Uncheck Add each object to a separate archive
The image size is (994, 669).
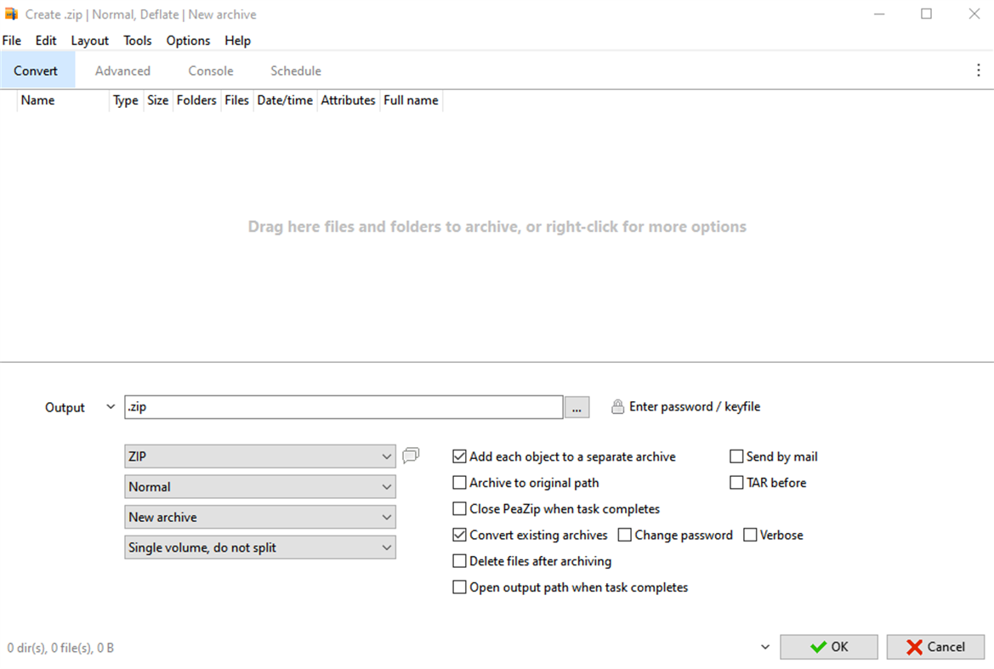pos(459,456)
